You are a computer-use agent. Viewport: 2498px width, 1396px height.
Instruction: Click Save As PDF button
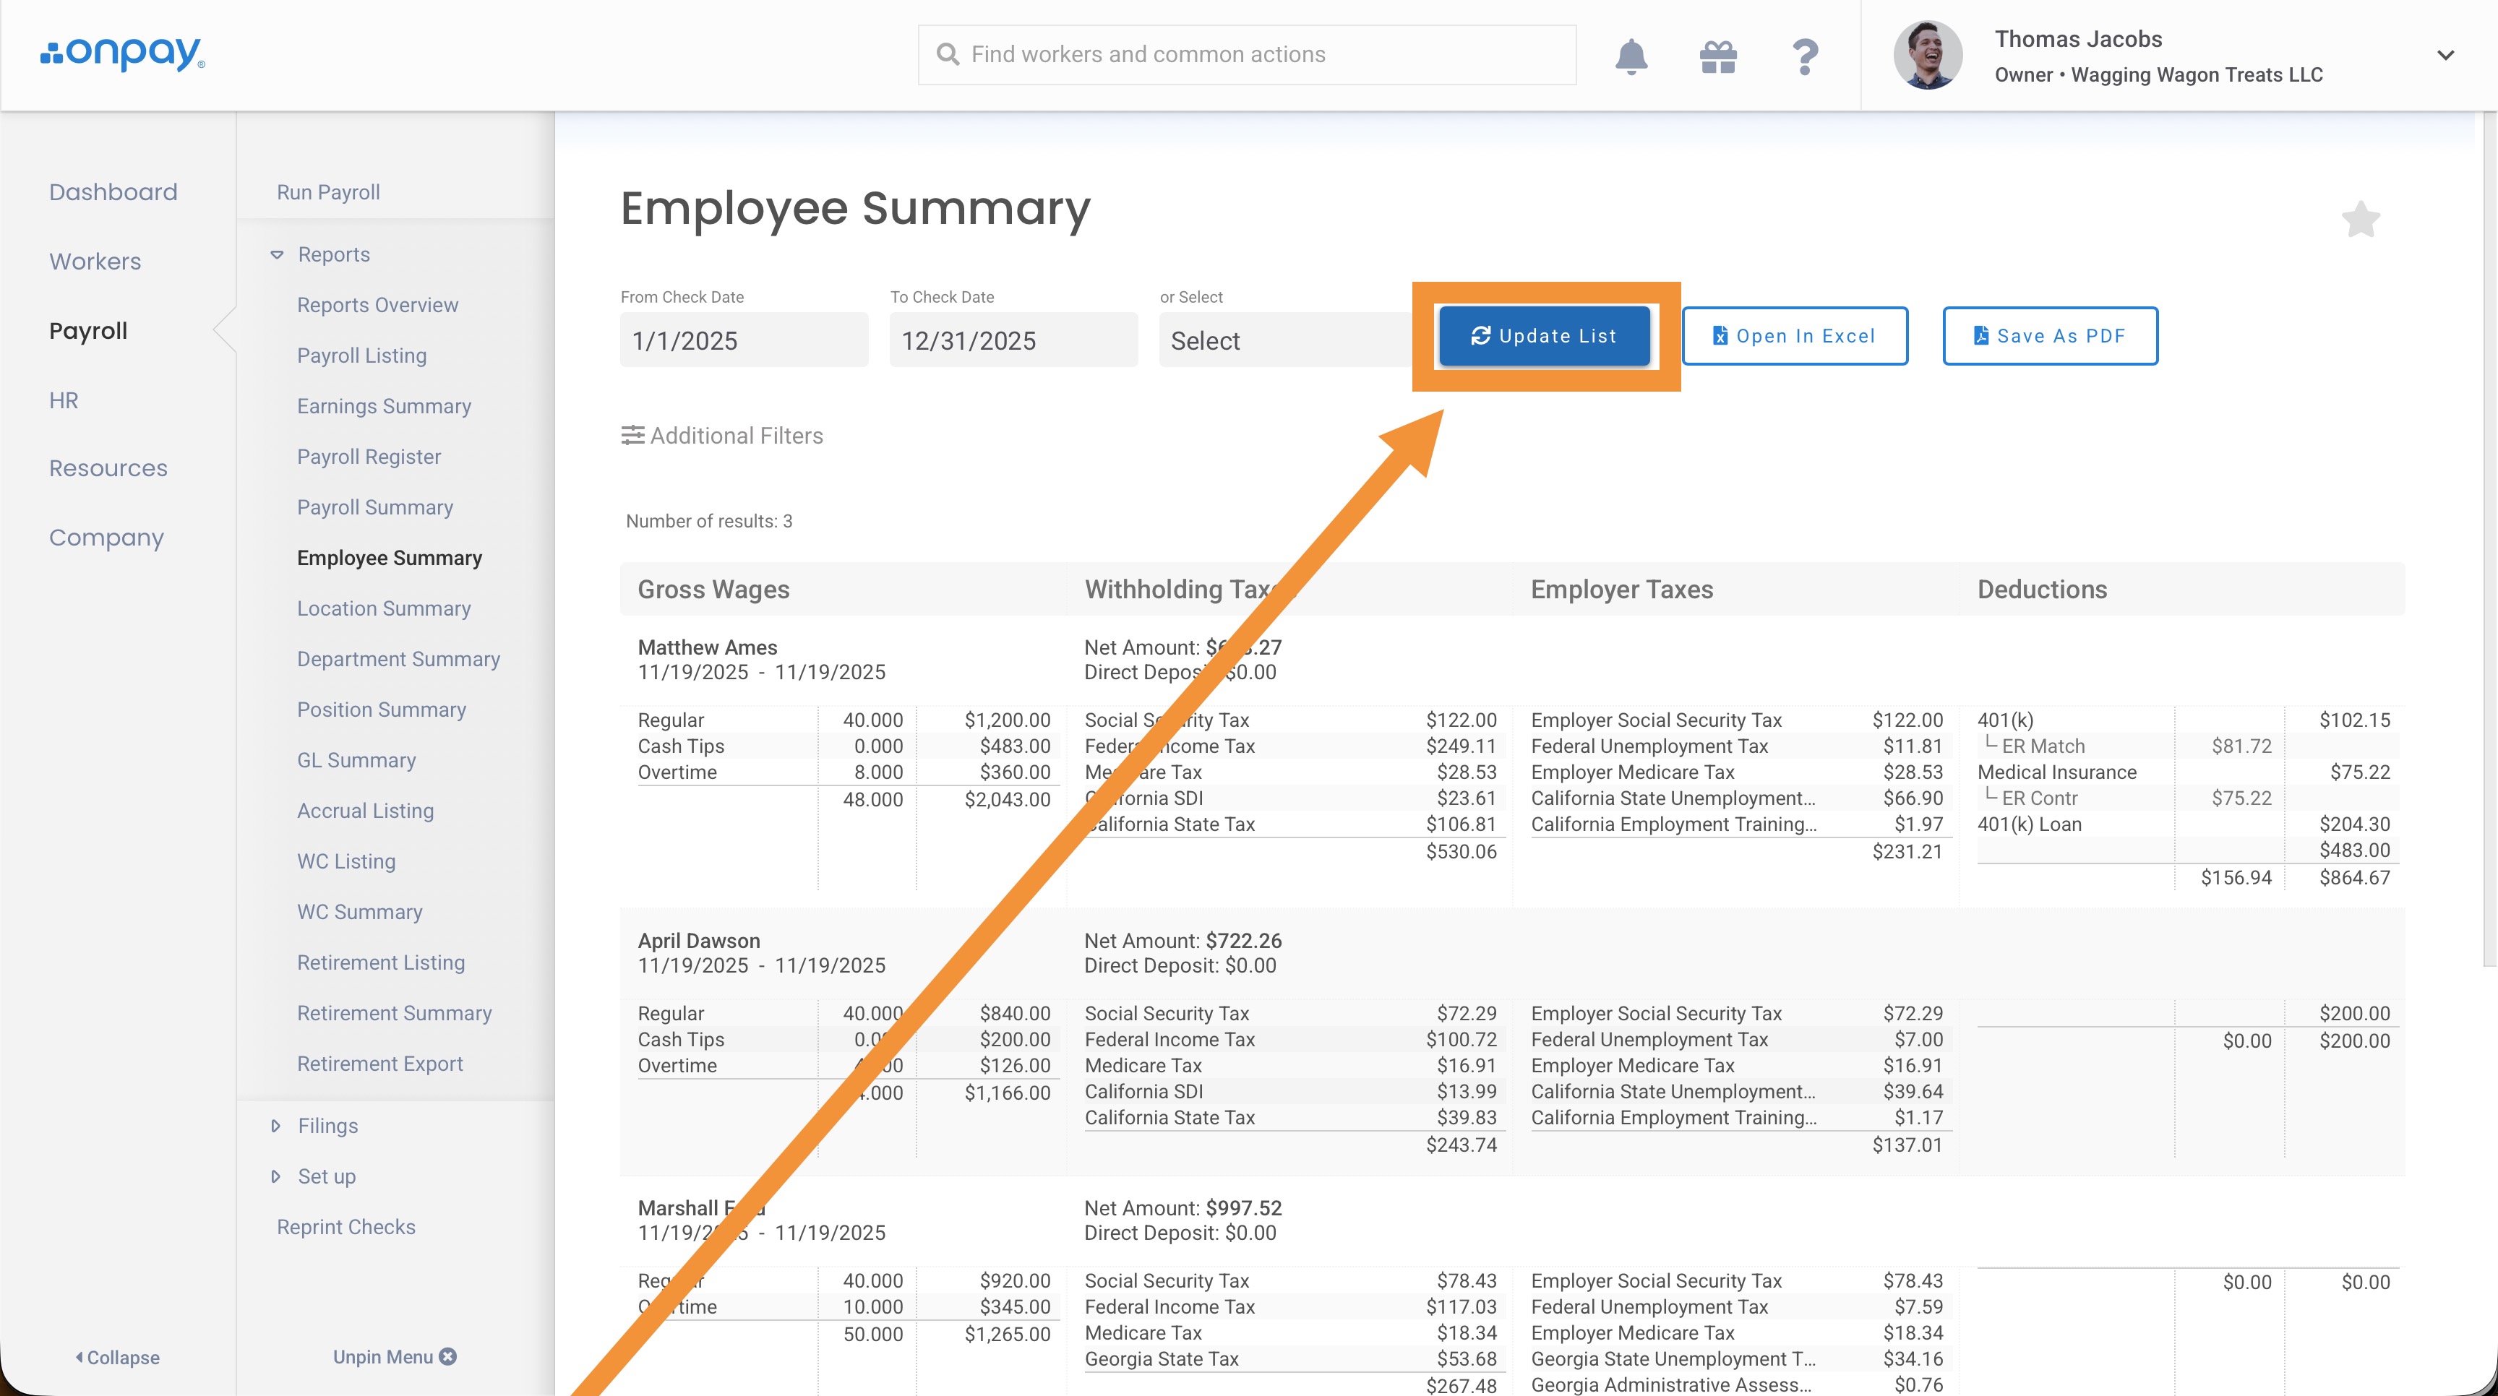[x=2050, y=335]
